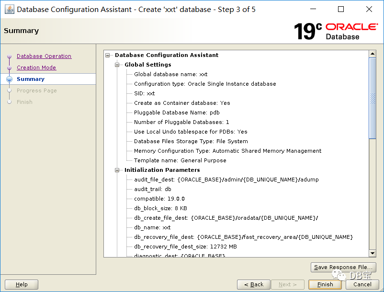The image size is (384, 292).
Task: Go to the Creation Mode step
Action: [x=36, y=67]
